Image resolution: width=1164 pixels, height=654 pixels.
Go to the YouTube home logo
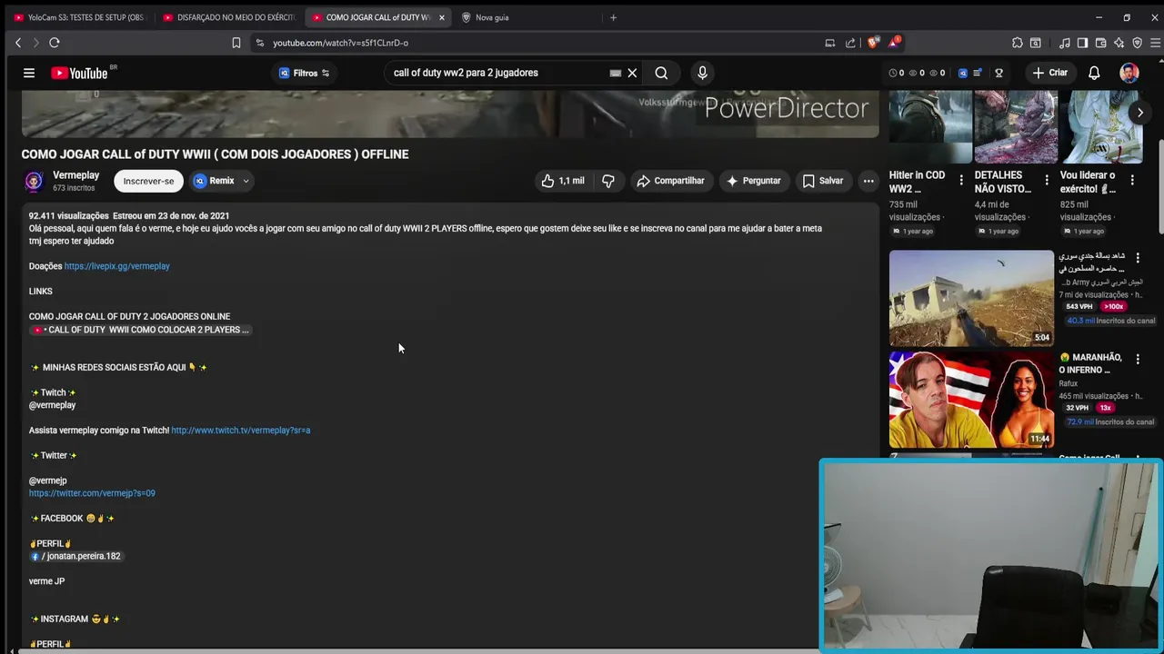tap(79, 73)
